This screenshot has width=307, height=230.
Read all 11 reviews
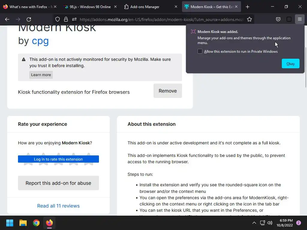(x=58, y=206)
